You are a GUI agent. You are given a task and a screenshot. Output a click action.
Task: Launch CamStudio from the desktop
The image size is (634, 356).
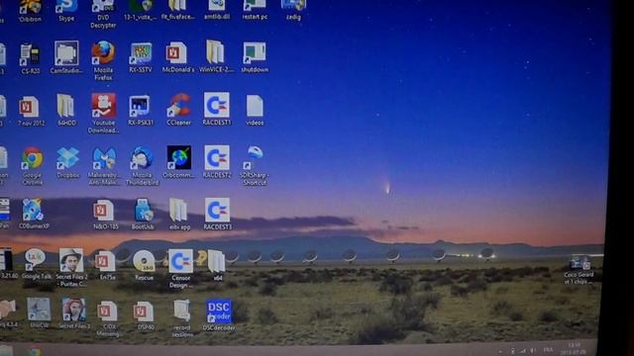coord(66,57)
